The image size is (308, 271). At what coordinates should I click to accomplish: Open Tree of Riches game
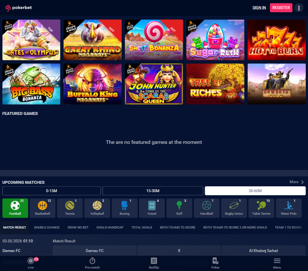(x=215, y=84)
